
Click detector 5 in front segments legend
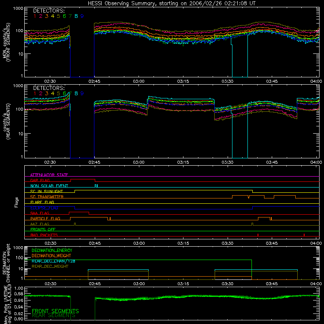(x=58, y=16)
